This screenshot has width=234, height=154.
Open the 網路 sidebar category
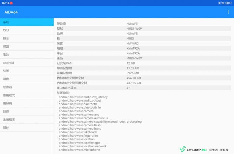27,47
